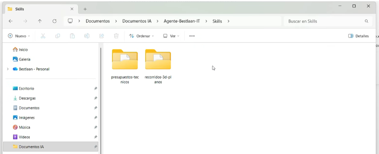This screenshot has height=154, width=379.
Task: Expand chevron after the PC icon
Action: [79, 21]
